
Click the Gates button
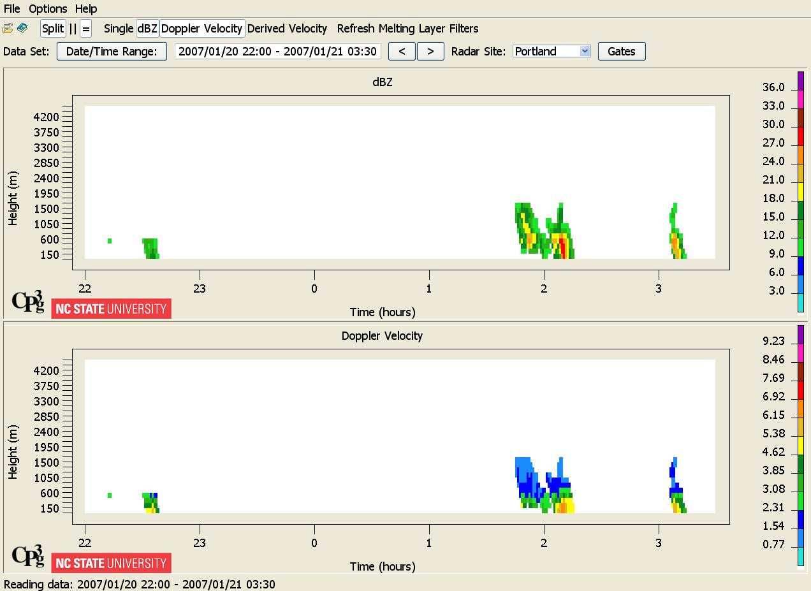tap(622, 51)
